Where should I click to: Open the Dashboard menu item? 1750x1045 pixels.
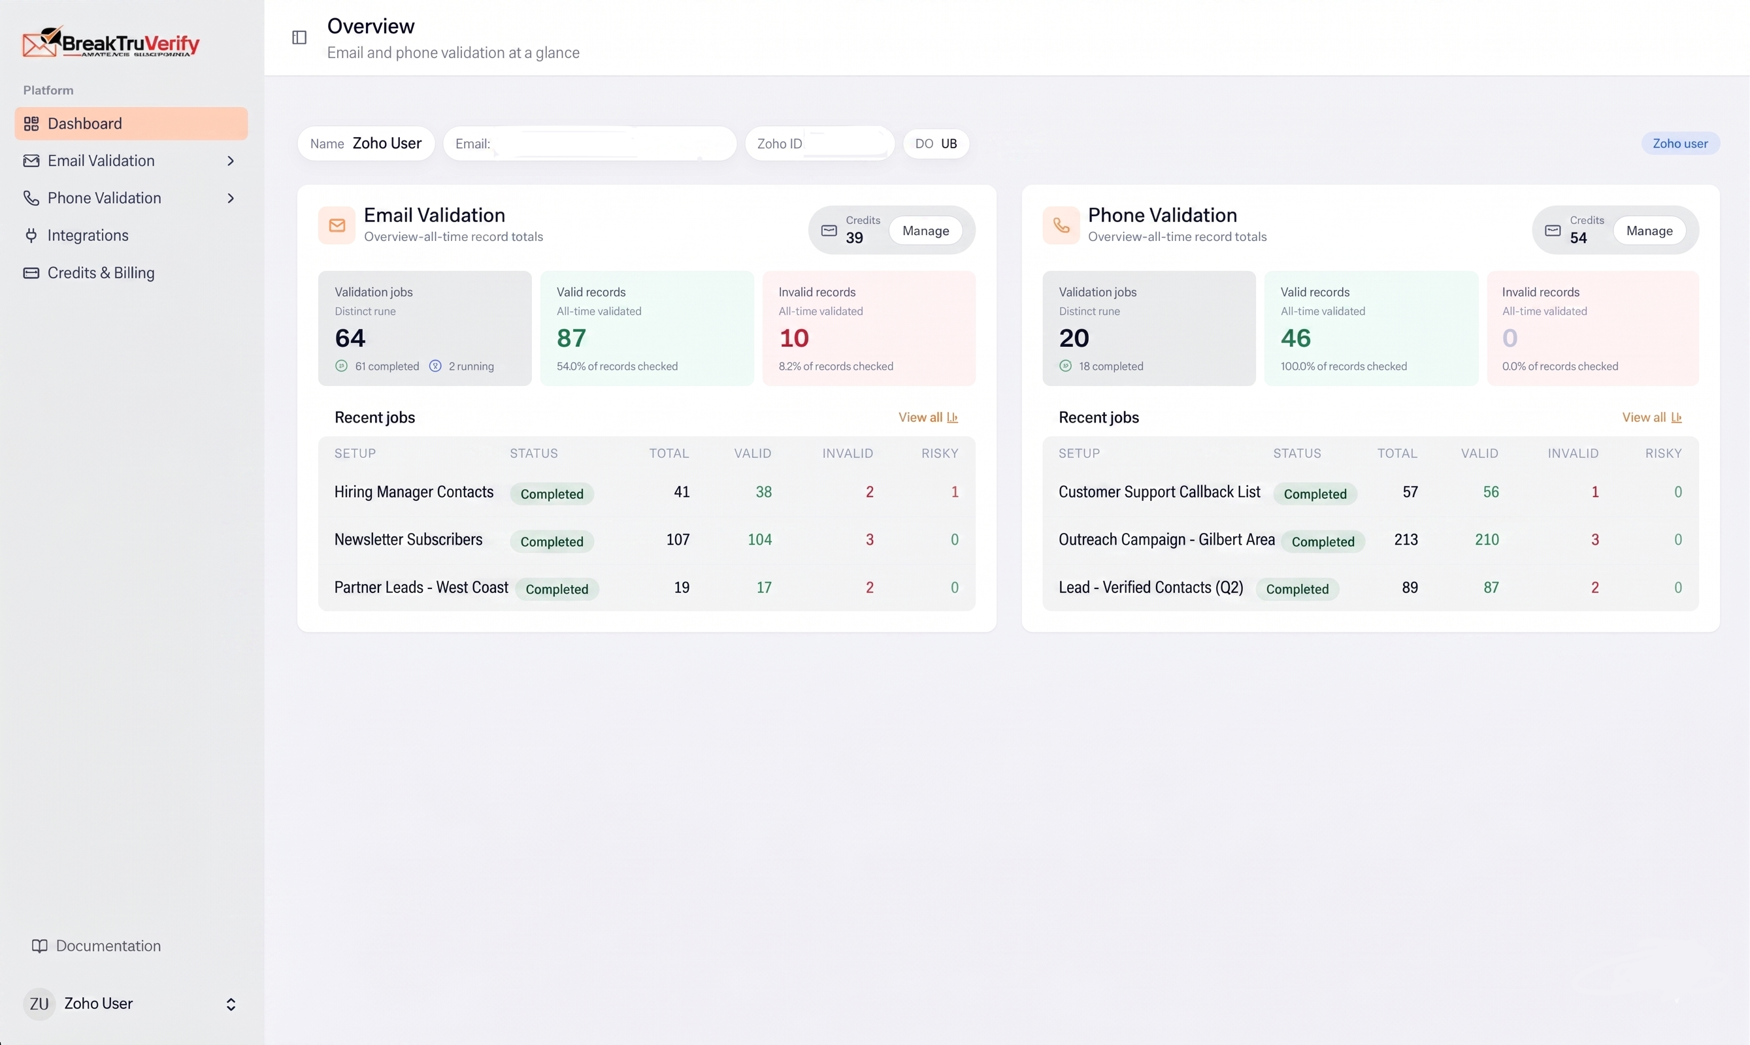[131, 124]
